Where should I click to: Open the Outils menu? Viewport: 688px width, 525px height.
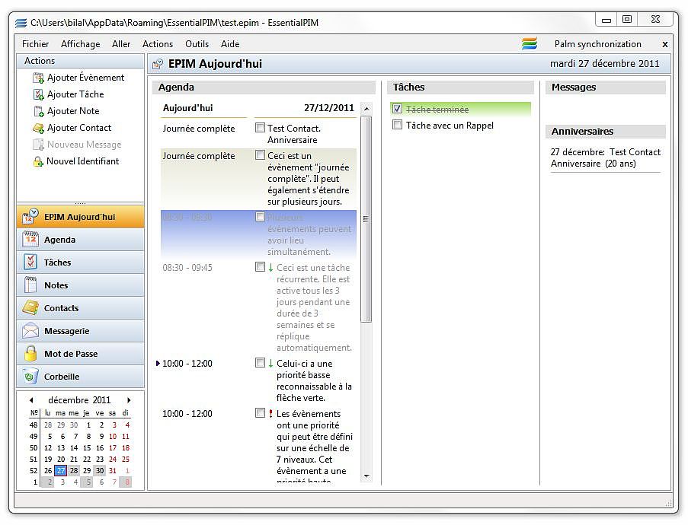pos(197,44)
